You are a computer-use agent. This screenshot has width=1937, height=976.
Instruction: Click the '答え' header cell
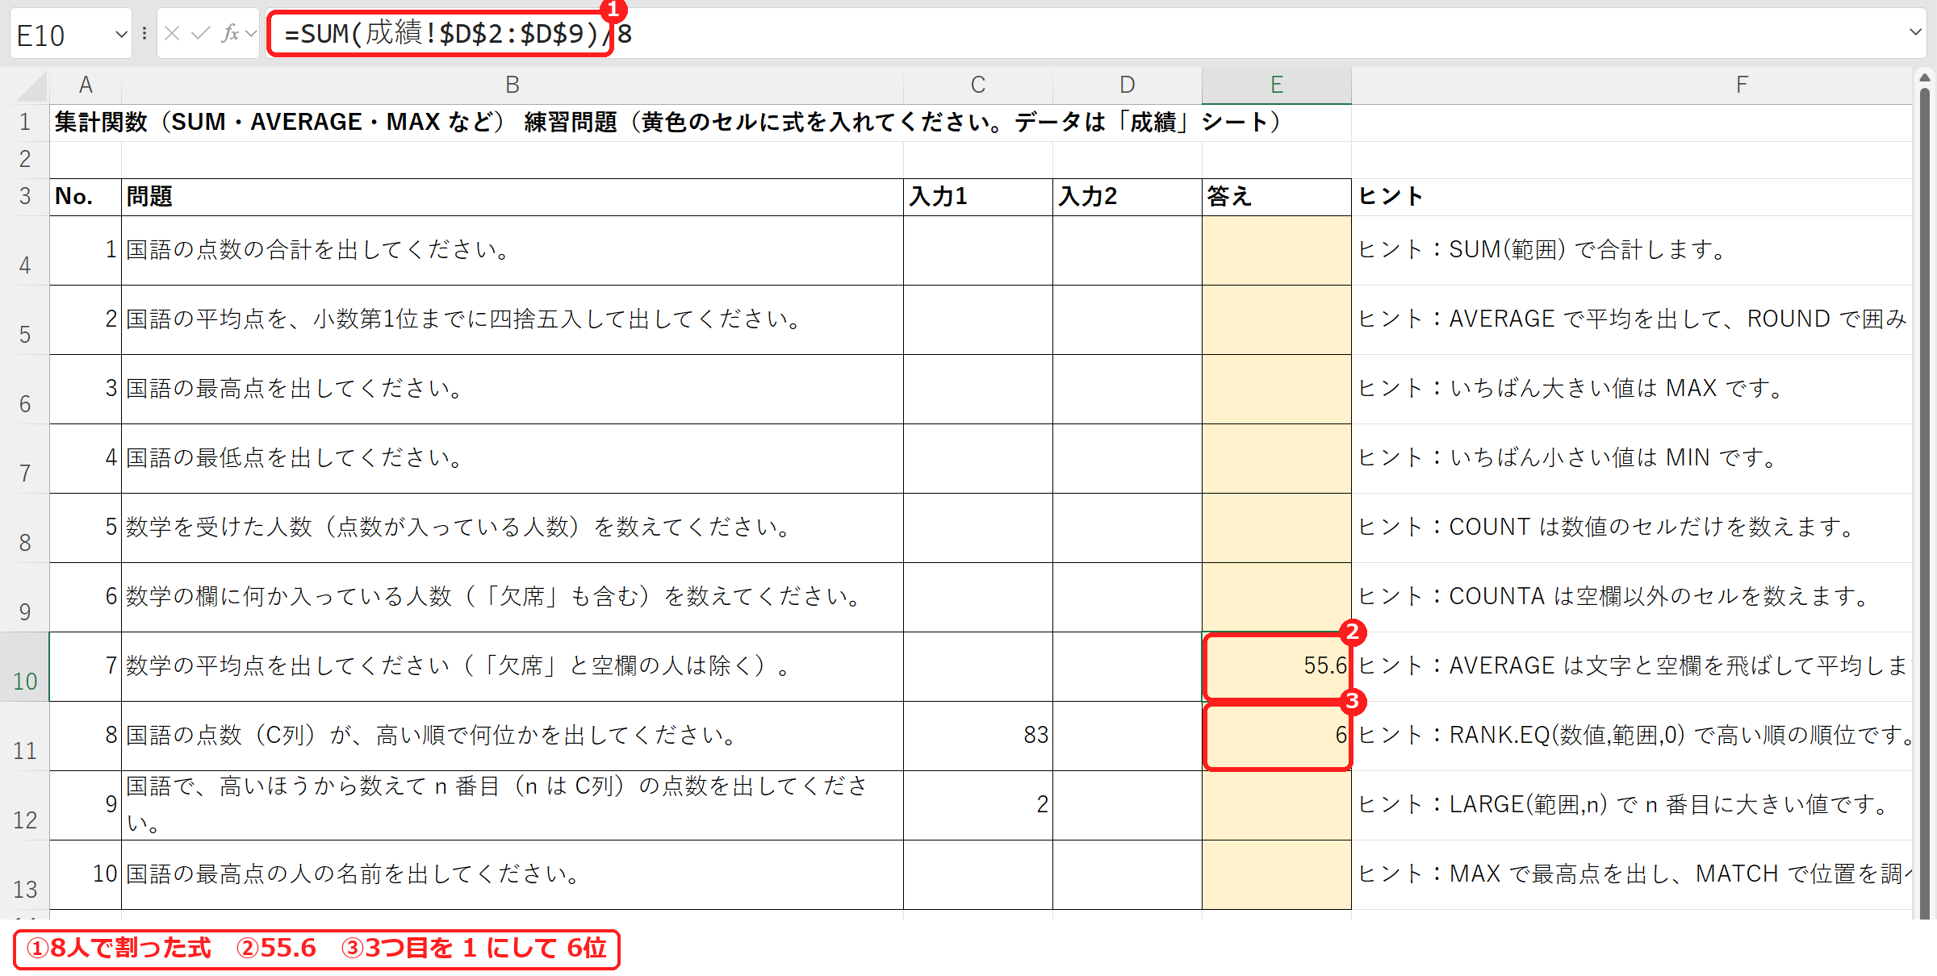[1277, 197]
